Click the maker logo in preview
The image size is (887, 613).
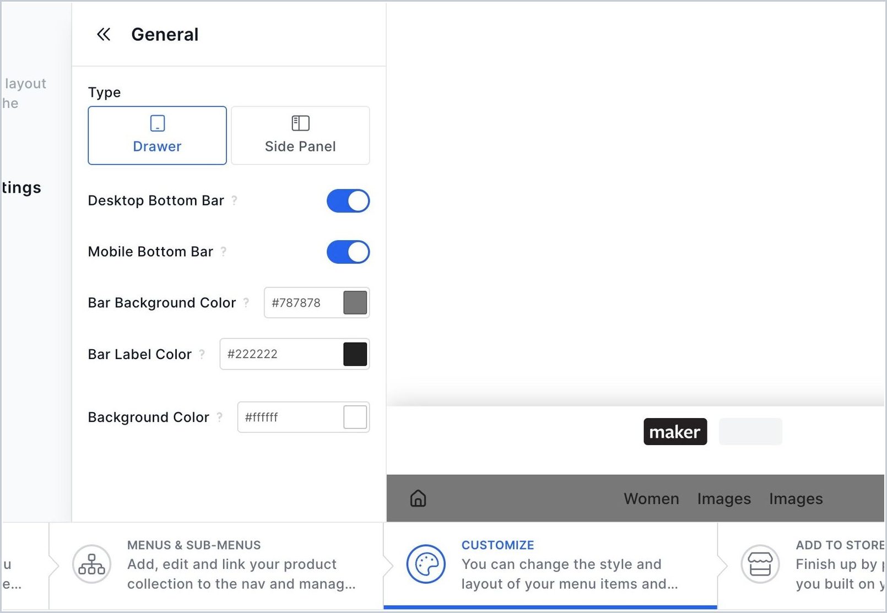(x=675, y=432)
